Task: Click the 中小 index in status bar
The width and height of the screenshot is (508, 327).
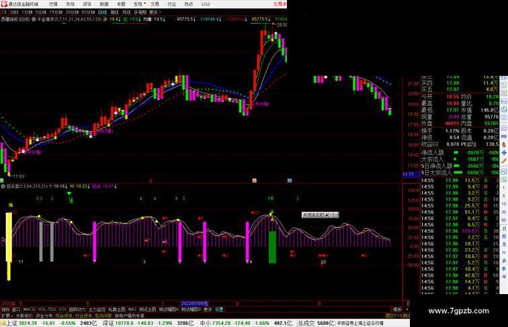Action: point(206,323)
